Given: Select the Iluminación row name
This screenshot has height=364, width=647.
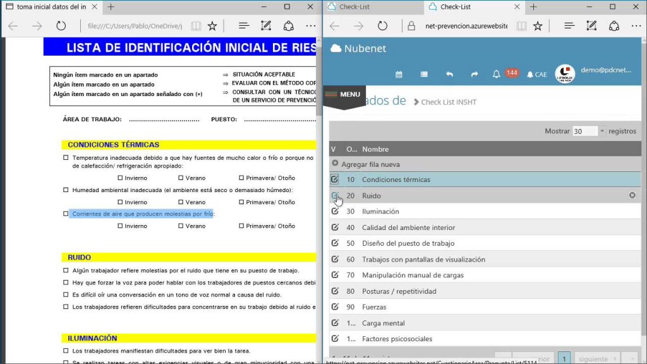Looking at the screenshot, I should click(380, 211).
